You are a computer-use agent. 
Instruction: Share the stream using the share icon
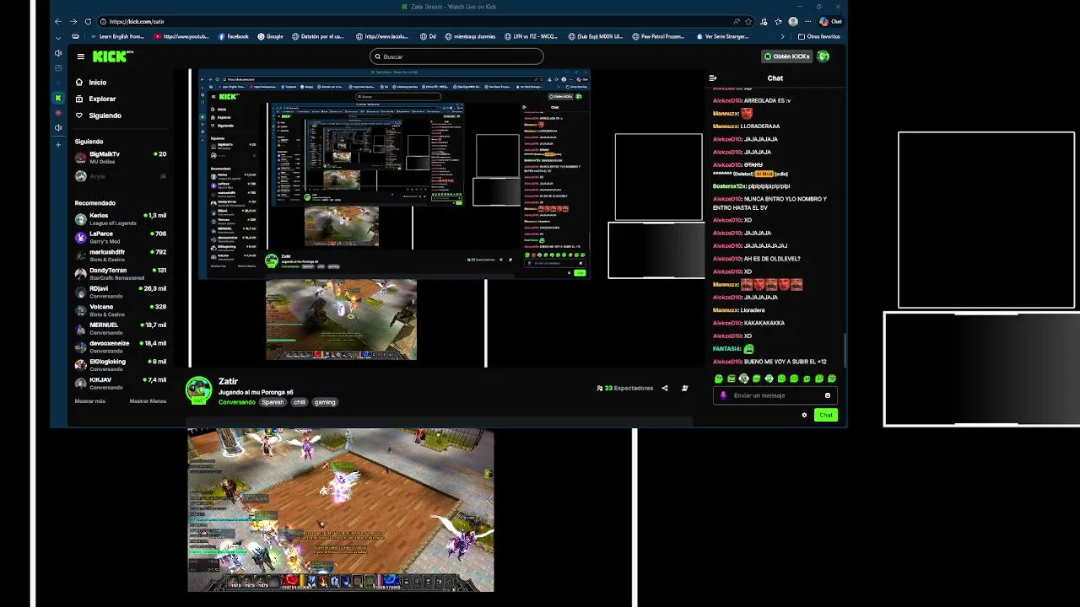(665, 389)
